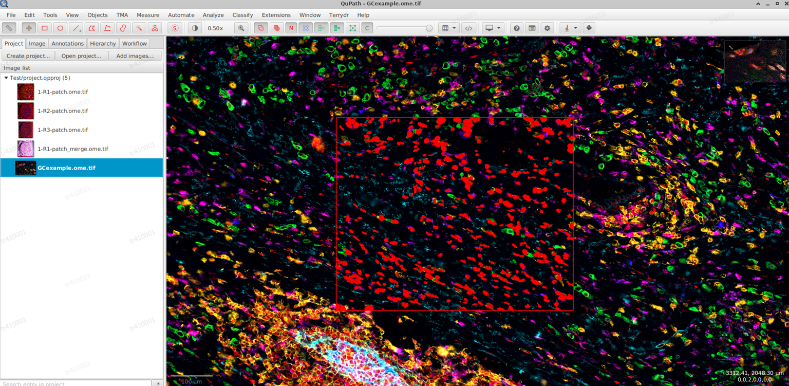Select the Move tool
Screen dimensions: 789x386
pyautogui.click(x=28, y=28)
